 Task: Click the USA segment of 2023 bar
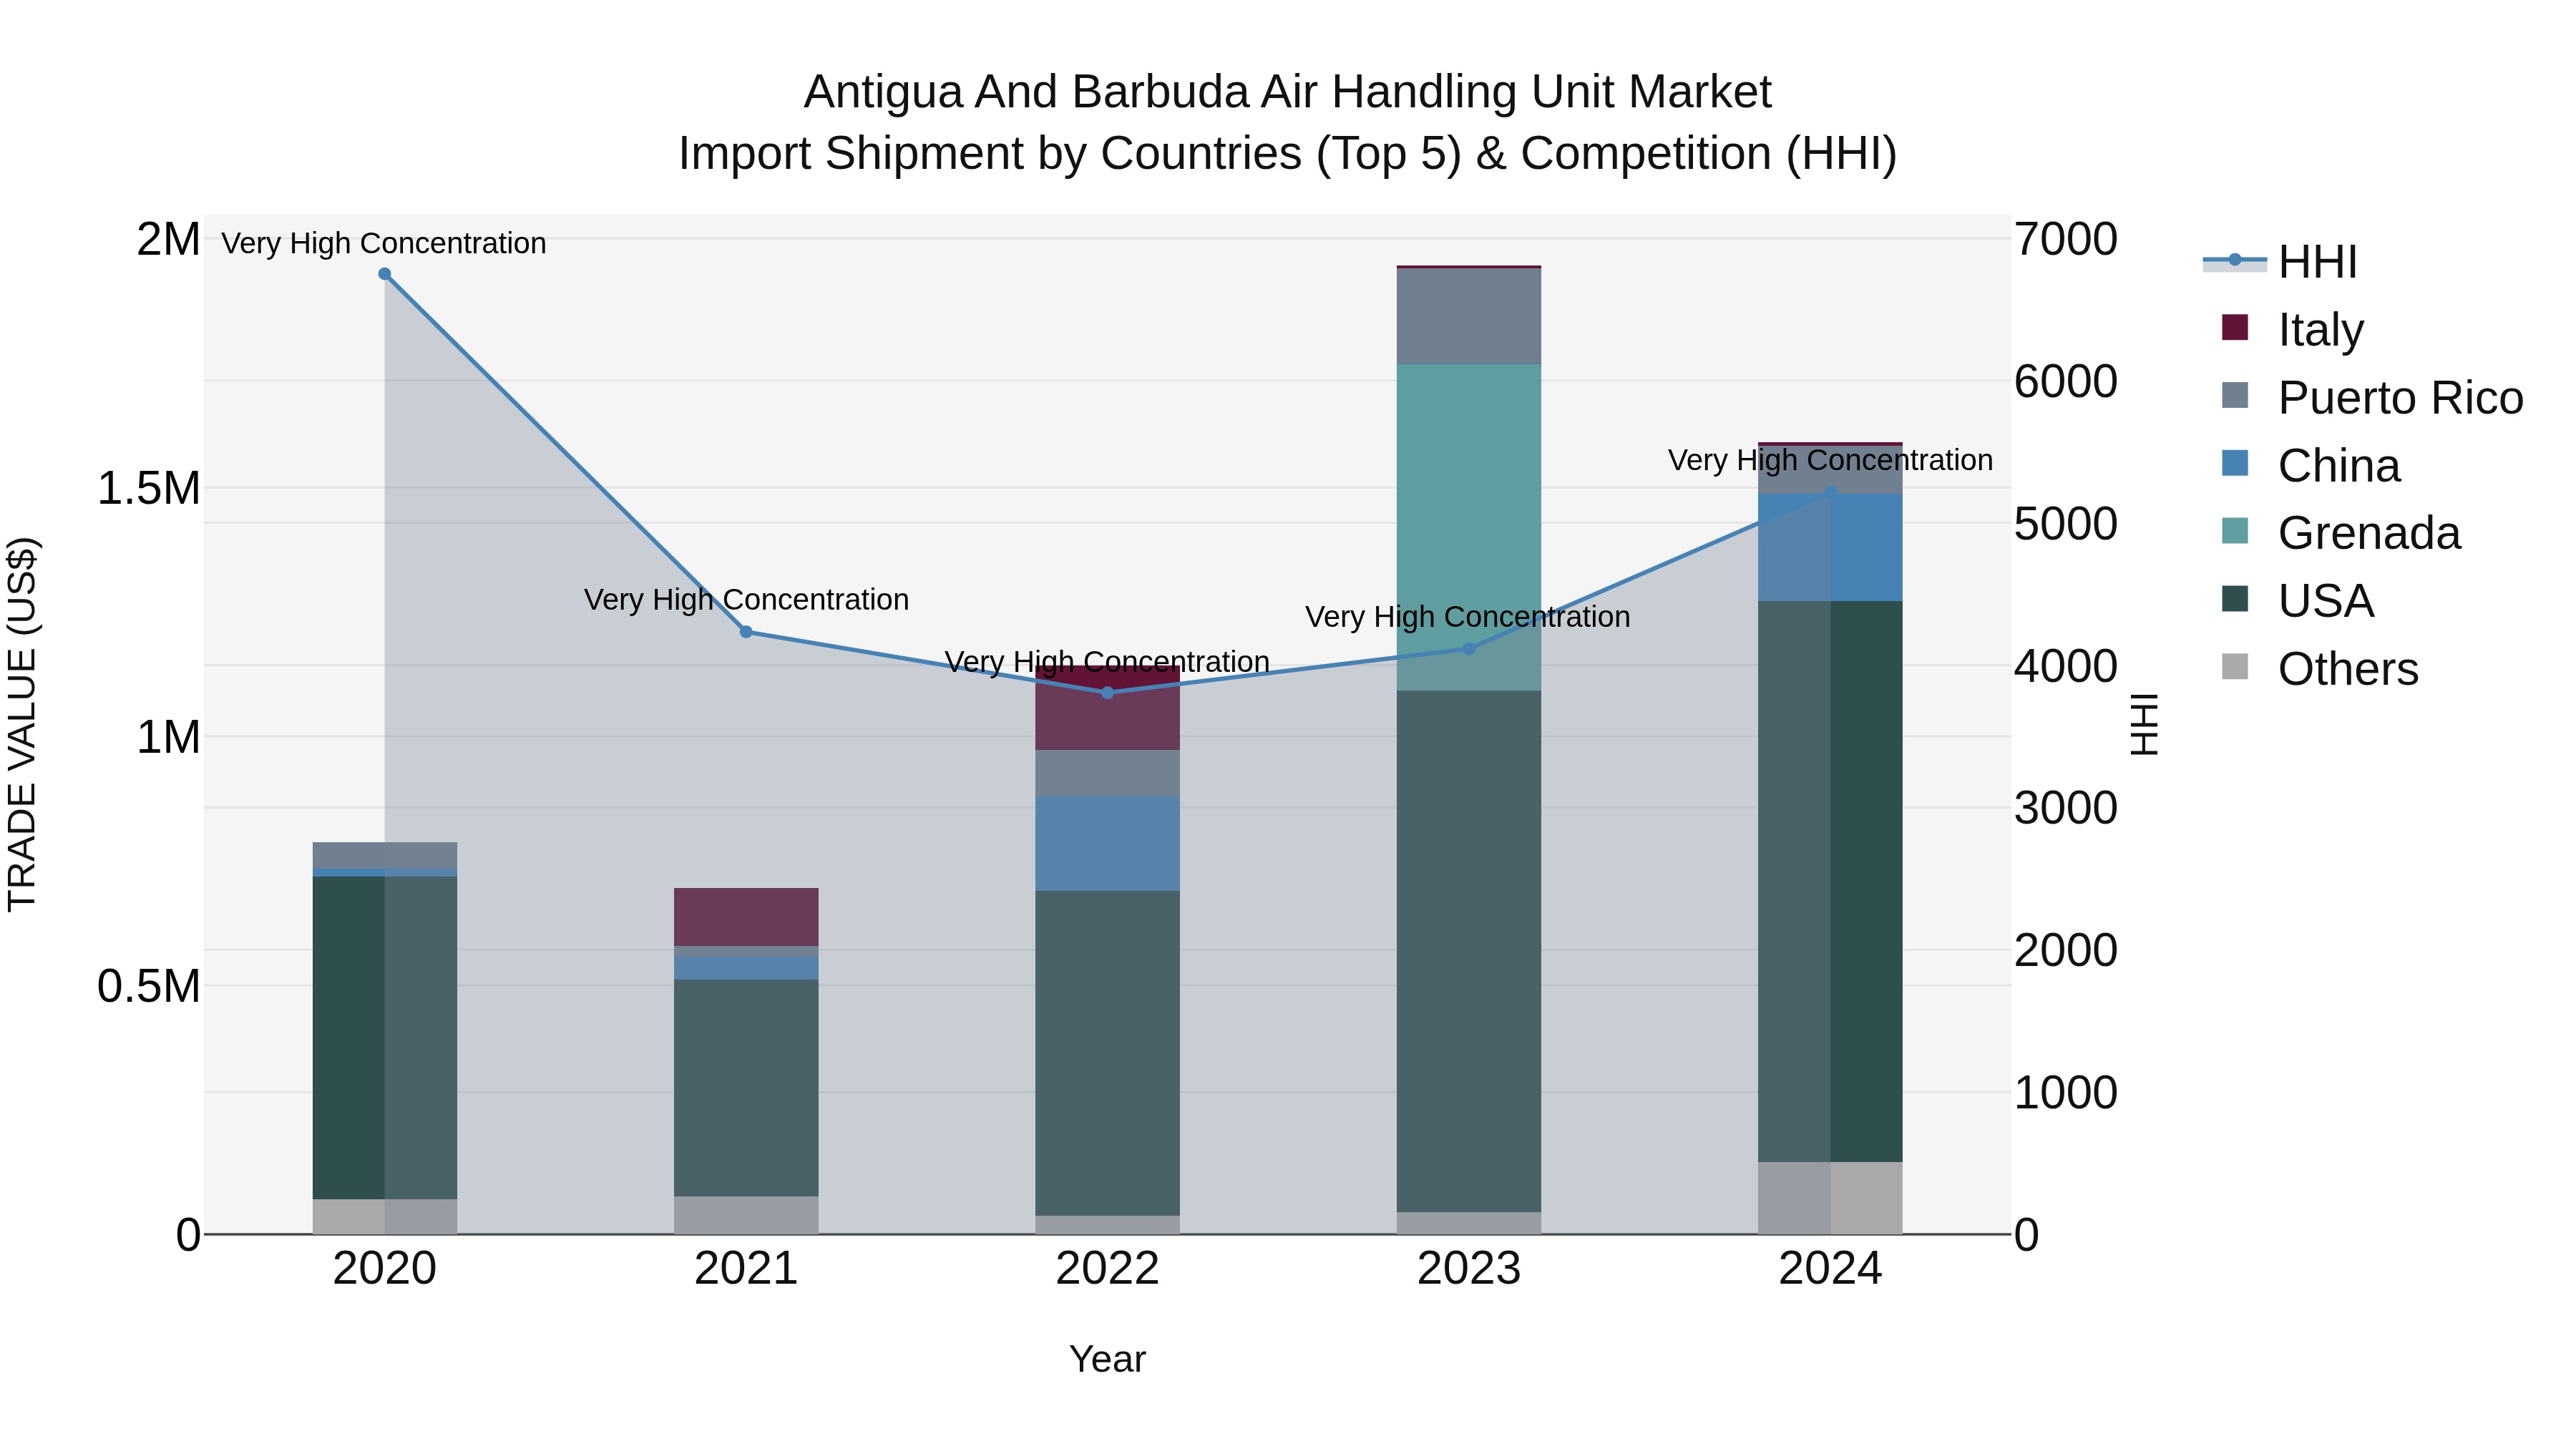tap(1469, 951)
